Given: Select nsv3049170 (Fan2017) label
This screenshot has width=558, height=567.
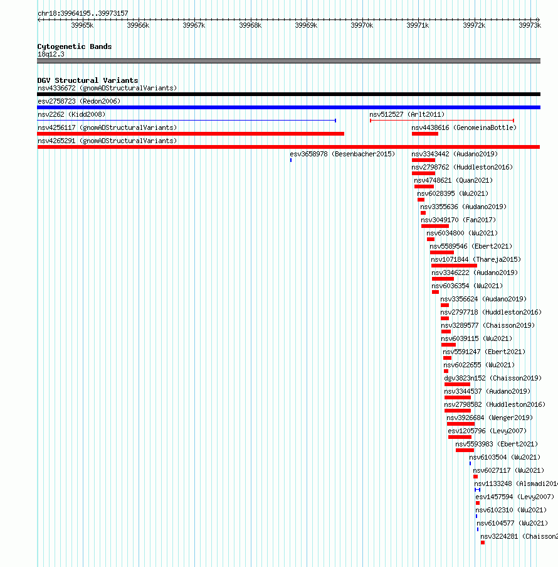Looking at the screenshot, I should 459,220.
